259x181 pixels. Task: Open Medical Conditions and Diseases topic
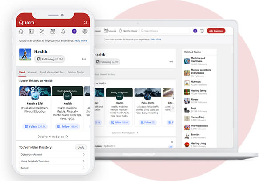coord(198,73)
